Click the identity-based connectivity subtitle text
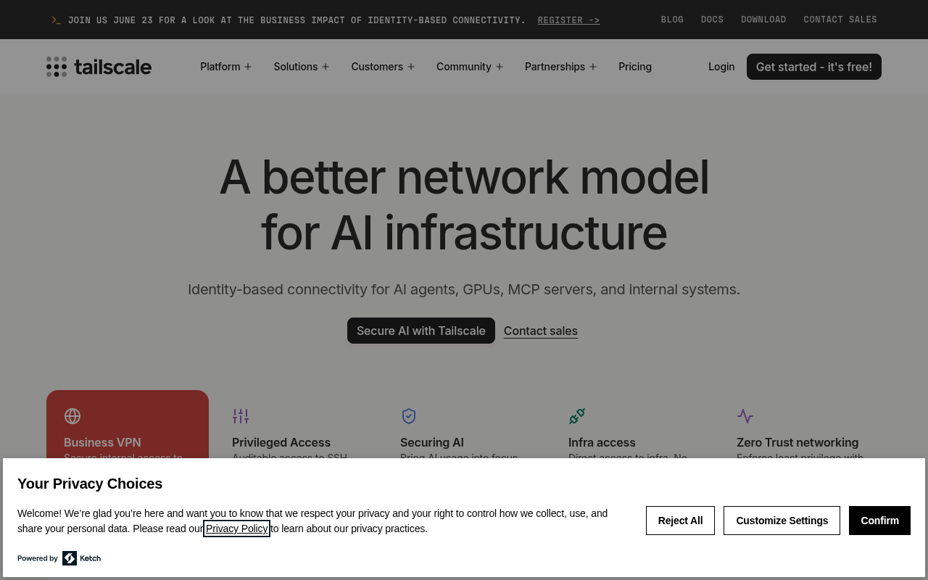 464,289
